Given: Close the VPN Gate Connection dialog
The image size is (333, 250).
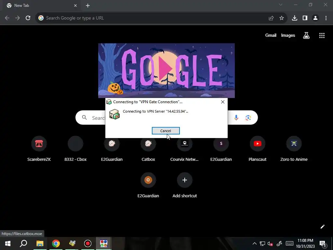Looking at the screenshot, I should [x=222, y=102].
